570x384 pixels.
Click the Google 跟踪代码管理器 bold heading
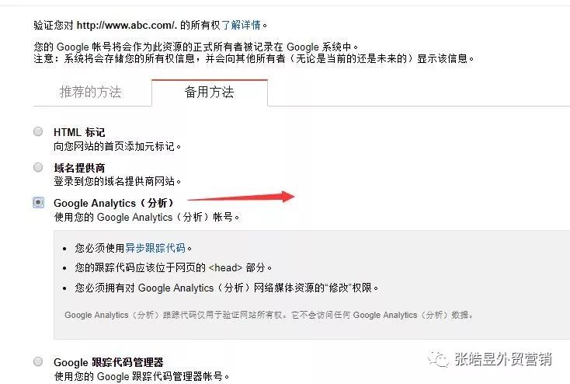coord(108,362)
